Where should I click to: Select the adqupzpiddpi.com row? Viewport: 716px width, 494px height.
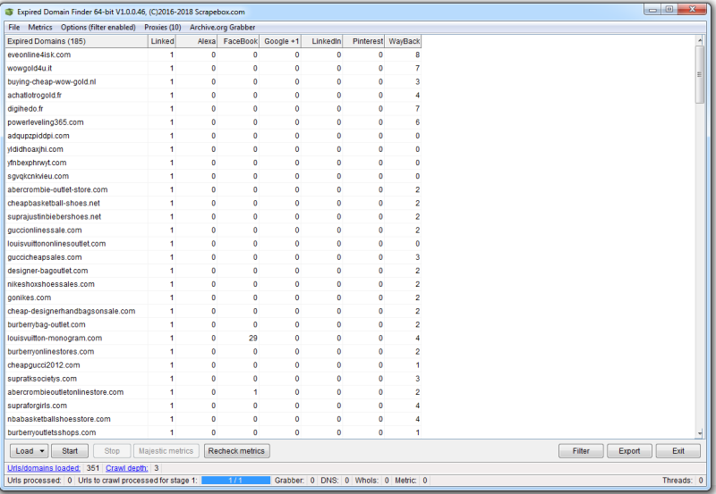[213, 136]
